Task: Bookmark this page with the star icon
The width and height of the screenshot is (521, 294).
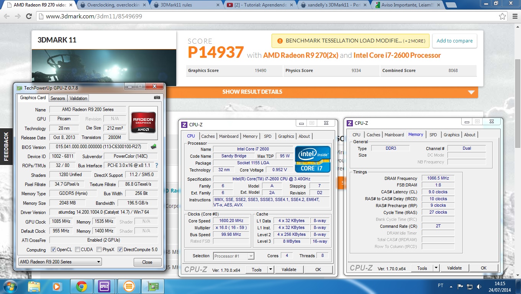Action: point(502,16)
